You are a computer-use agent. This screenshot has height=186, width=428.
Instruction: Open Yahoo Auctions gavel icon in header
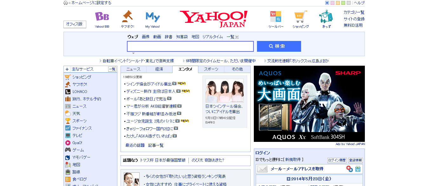coord(127,16)
